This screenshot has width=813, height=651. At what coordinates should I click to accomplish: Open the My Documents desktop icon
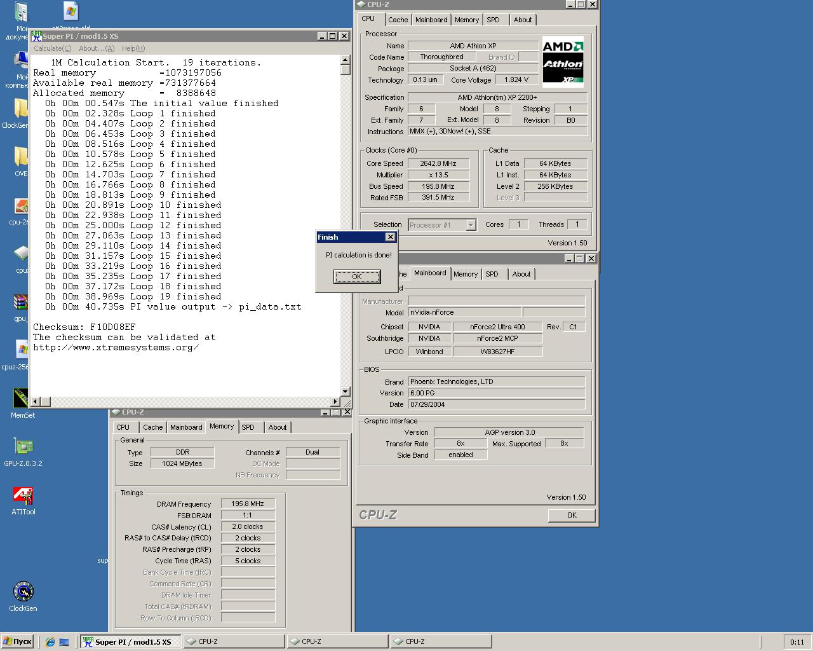21,13
